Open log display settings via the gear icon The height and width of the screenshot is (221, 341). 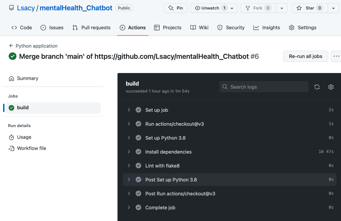click(331, 87)
